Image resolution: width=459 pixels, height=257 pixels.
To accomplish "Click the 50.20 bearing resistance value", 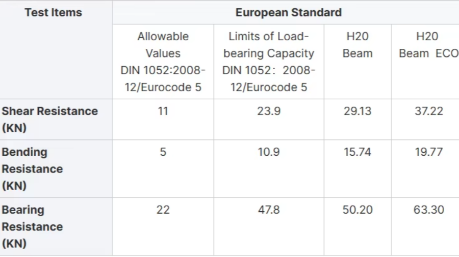I will tap(358, 210).
